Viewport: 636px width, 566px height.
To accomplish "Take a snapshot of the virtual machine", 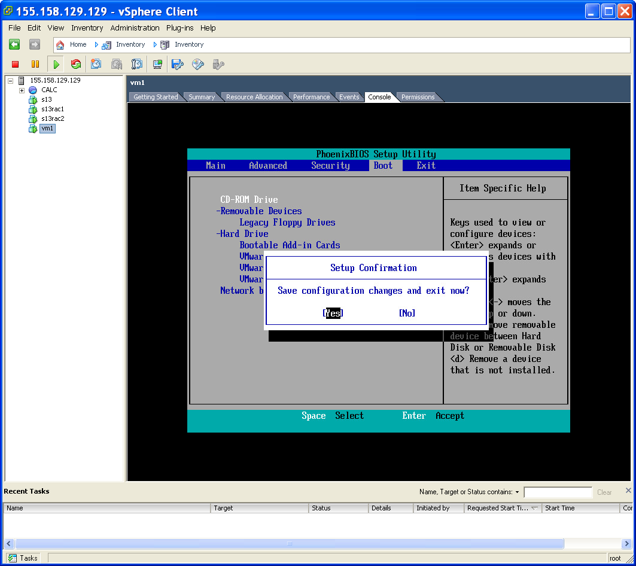I will pos(96,64).
